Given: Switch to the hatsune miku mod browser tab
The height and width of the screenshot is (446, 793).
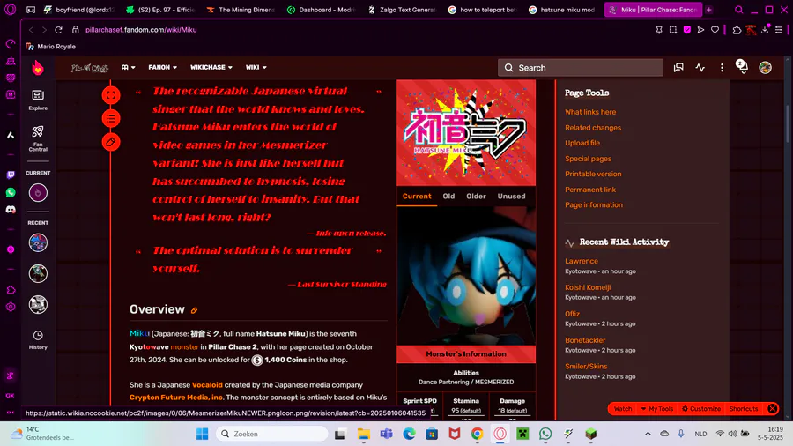Looking at the screenshot, I should coord(561,10).
